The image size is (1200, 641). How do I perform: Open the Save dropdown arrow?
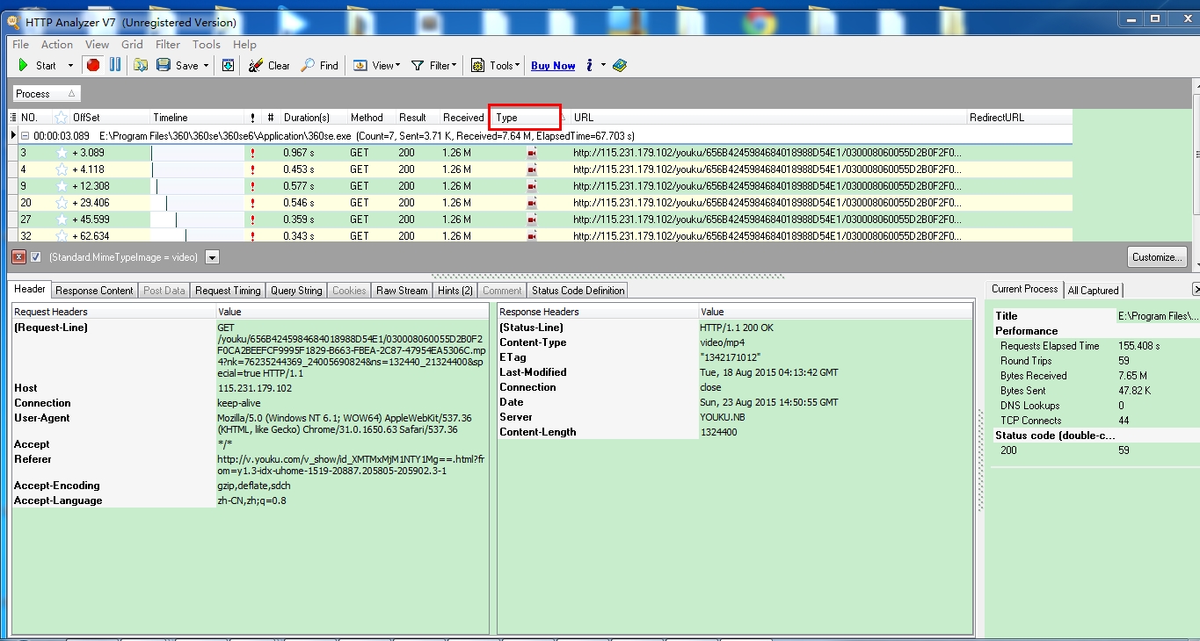click(x=206, y=66)
